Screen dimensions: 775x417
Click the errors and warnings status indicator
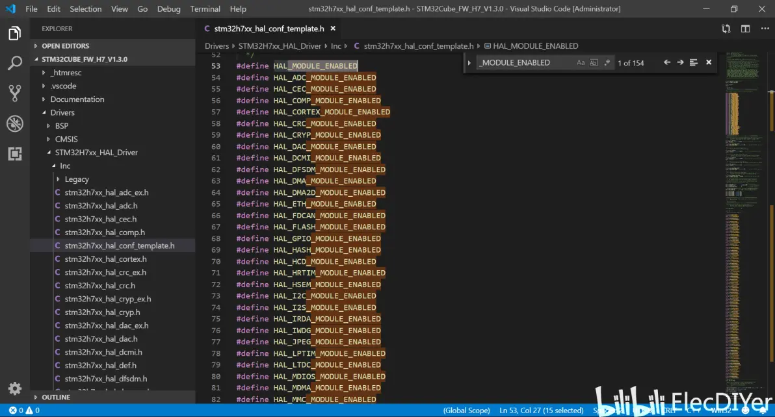pos(24,411)
